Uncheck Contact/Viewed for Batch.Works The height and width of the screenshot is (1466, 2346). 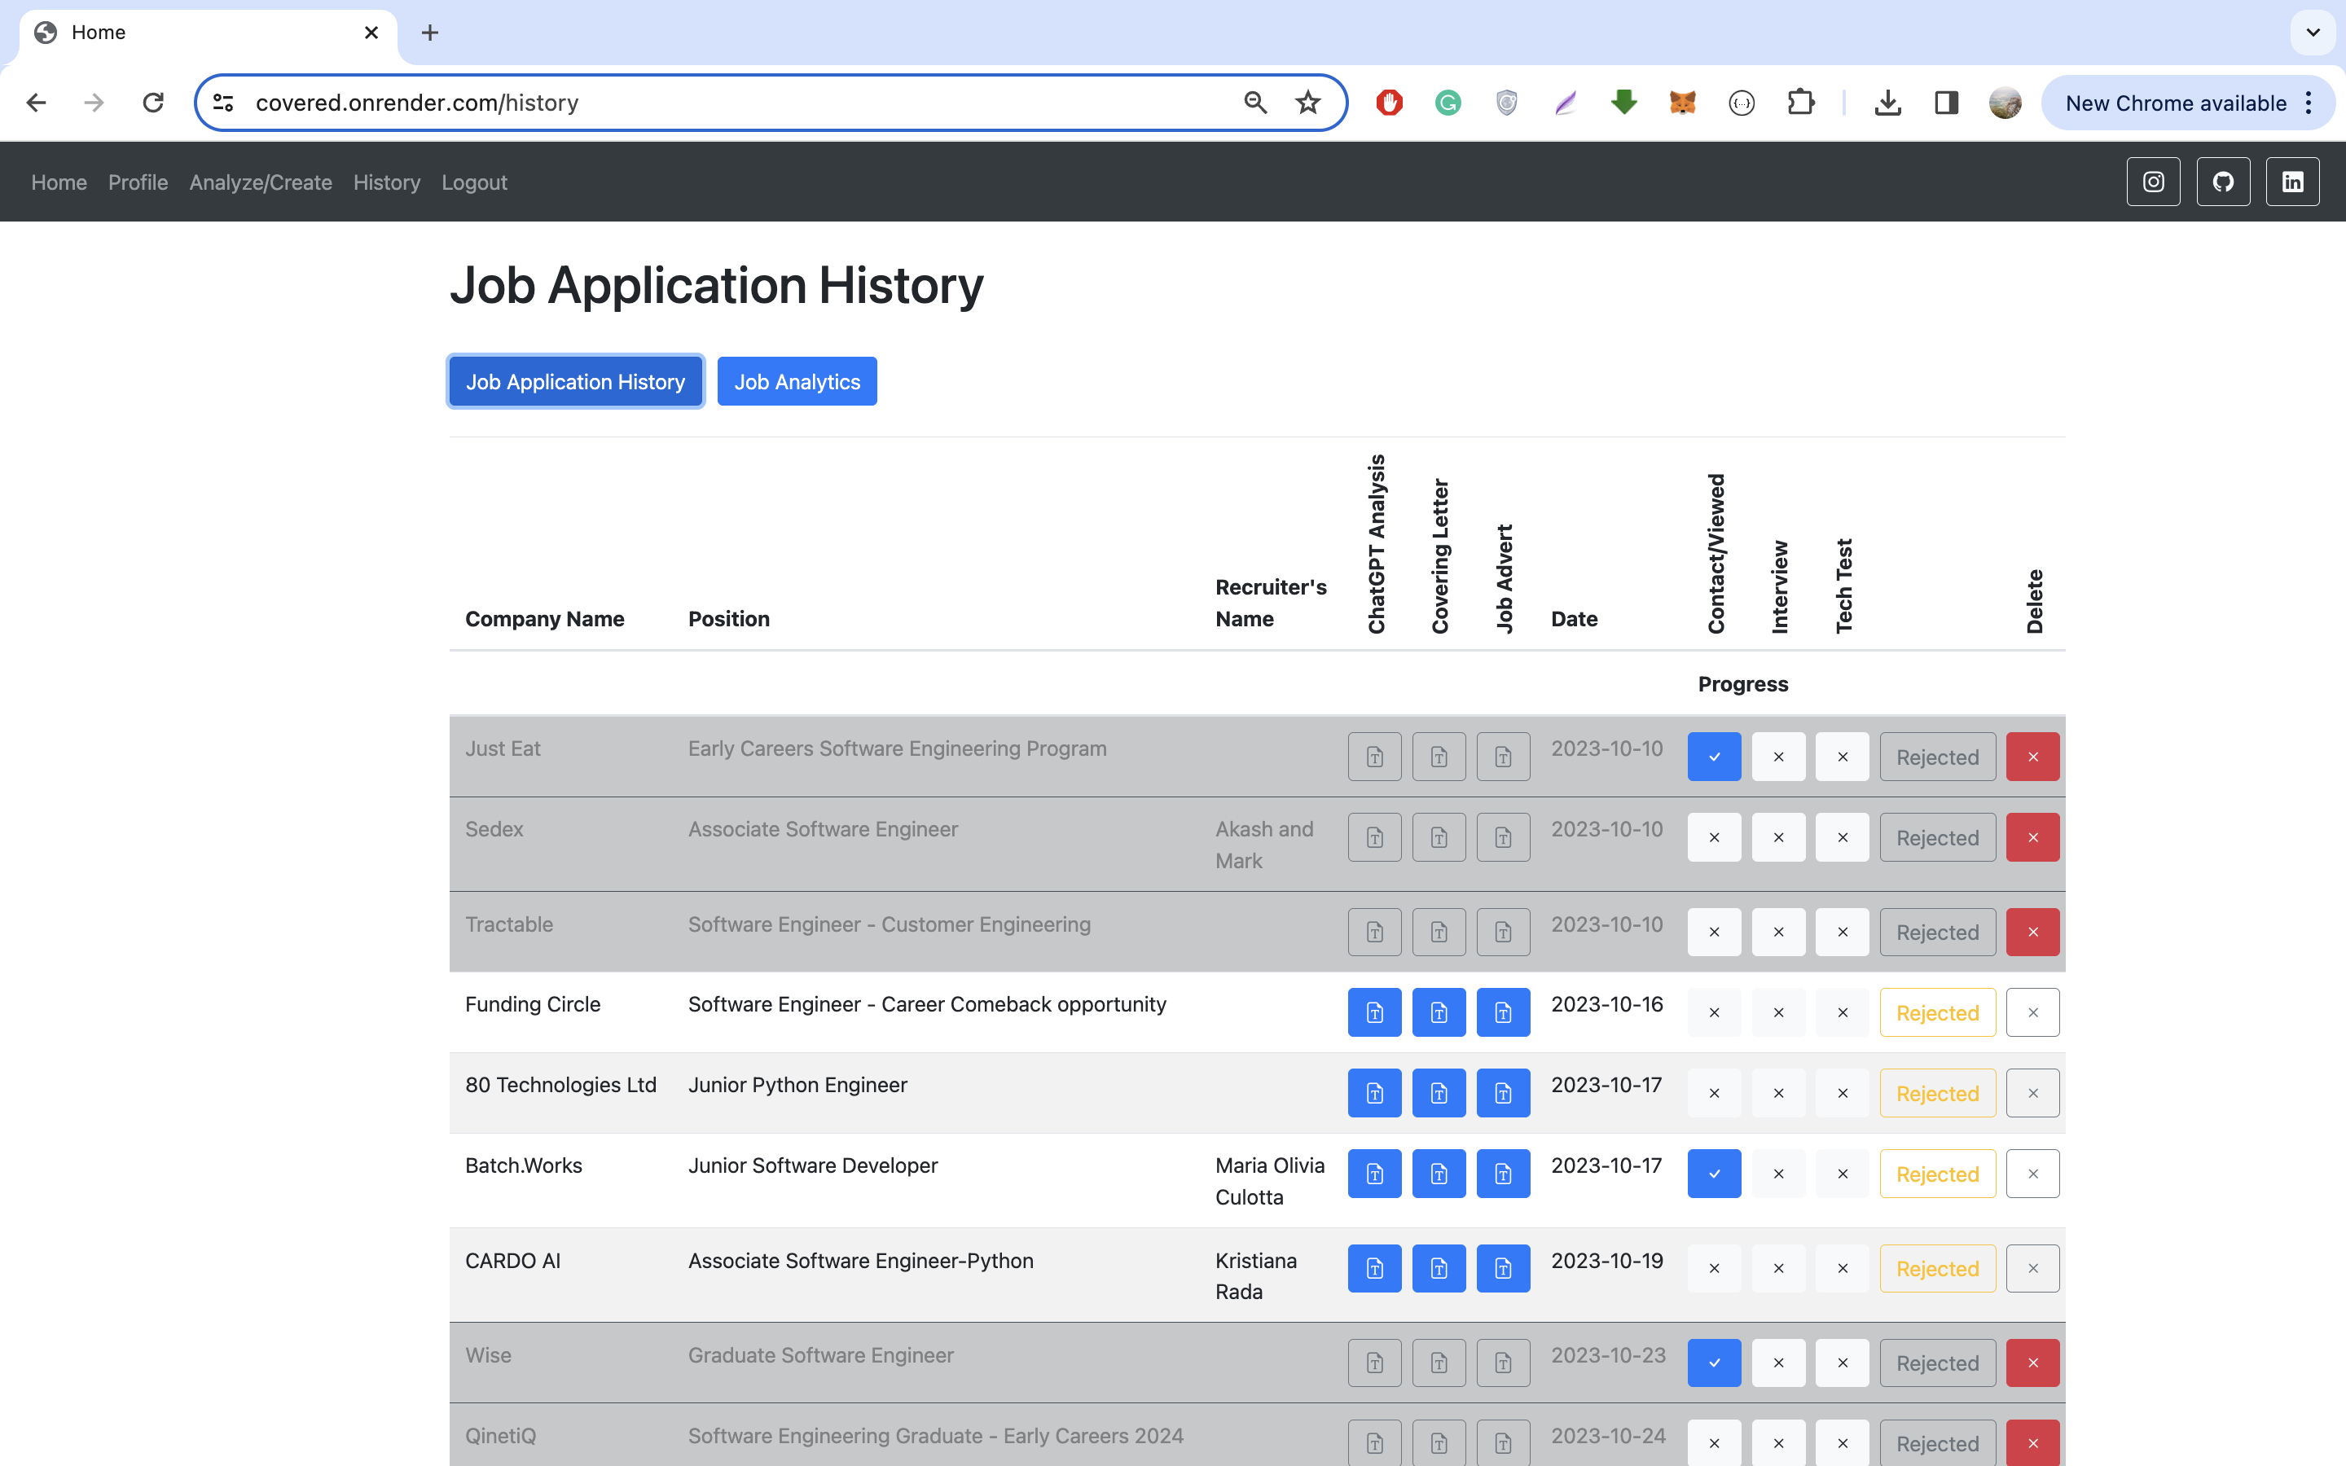[1713, 1174]
